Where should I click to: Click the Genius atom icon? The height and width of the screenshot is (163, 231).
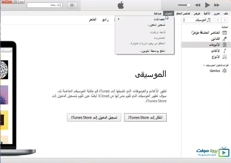(225, 71)
